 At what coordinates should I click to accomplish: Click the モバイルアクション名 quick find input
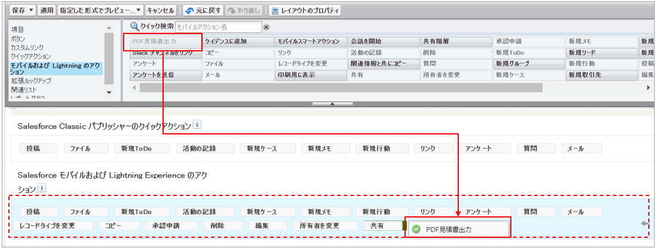click(x=218, y=27)
